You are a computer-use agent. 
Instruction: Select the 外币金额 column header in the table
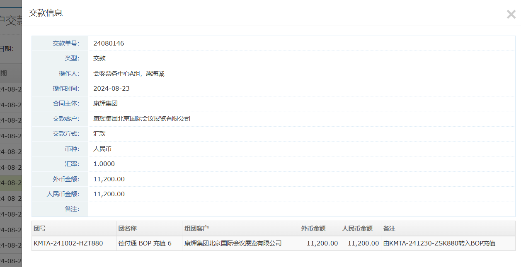tap(313, 229)
